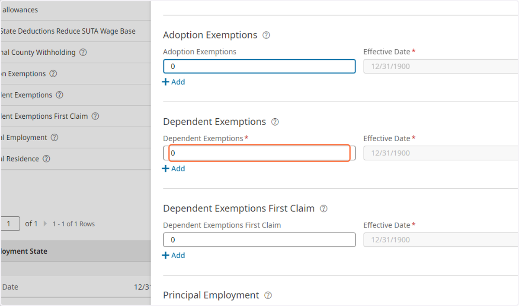Click help icon beside sidebar Exemptions First Claim row
The height and width of the screenshot is (306, 519).
coord(96,117)
